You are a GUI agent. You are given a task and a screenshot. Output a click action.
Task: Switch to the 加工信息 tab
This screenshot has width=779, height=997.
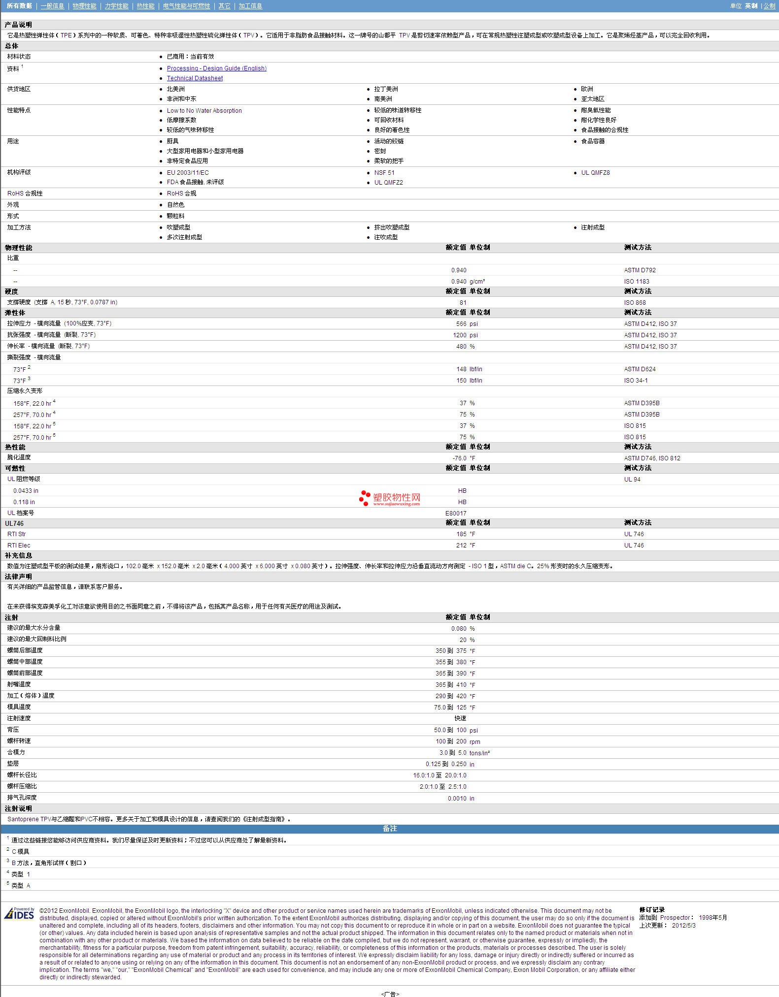point(250,6)
